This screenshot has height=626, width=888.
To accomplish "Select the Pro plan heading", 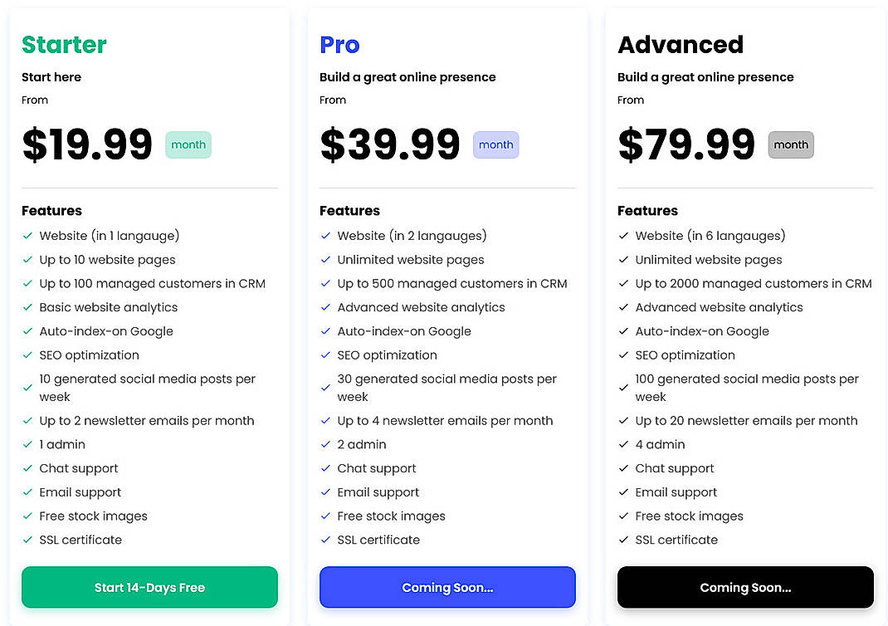I will 339,45.
